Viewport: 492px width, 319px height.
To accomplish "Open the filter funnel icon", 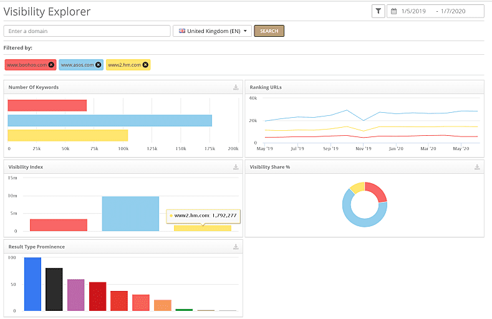I will pyautogui.click(x=378, y=11).
